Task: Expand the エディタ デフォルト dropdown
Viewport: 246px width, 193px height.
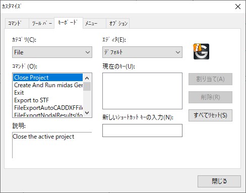Action: coord(142,52)
